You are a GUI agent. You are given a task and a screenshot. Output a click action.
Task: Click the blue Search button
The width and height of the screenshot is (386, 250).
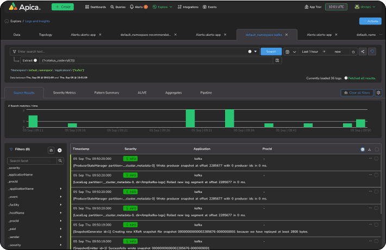[x=271, y=52]
